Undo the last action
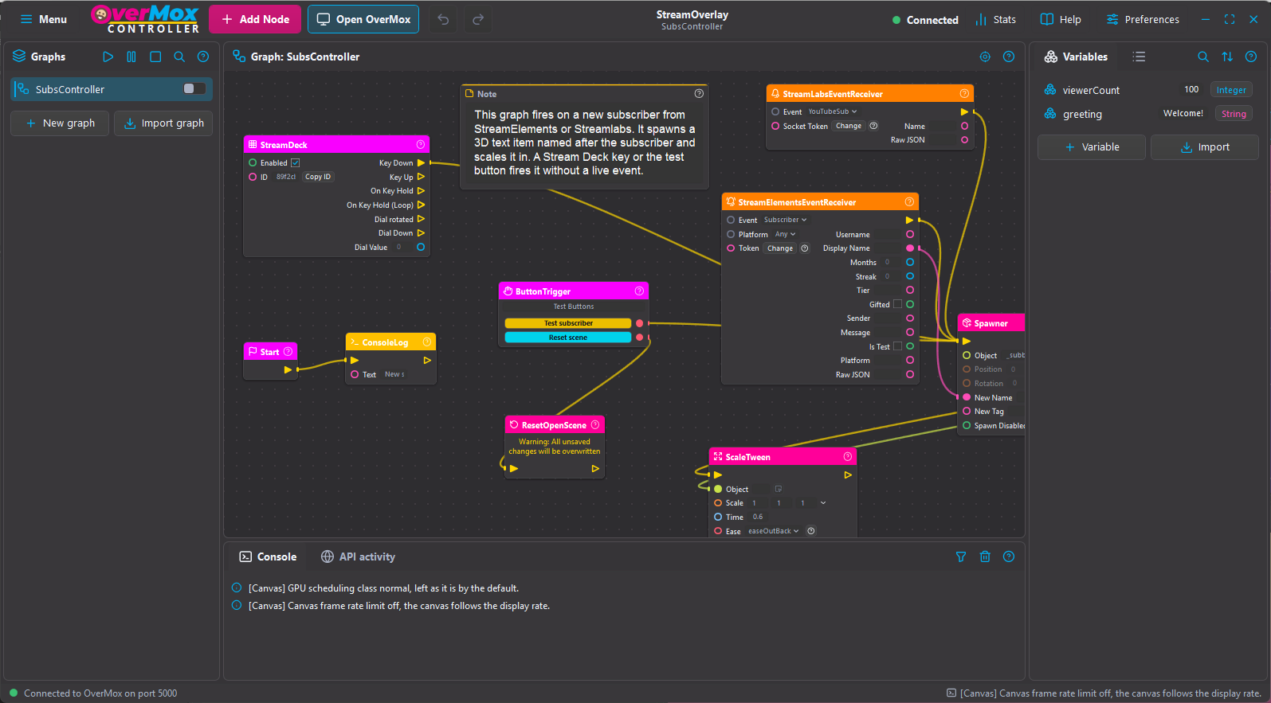Viewport: 1271px width, 703px height. (443, 19)
